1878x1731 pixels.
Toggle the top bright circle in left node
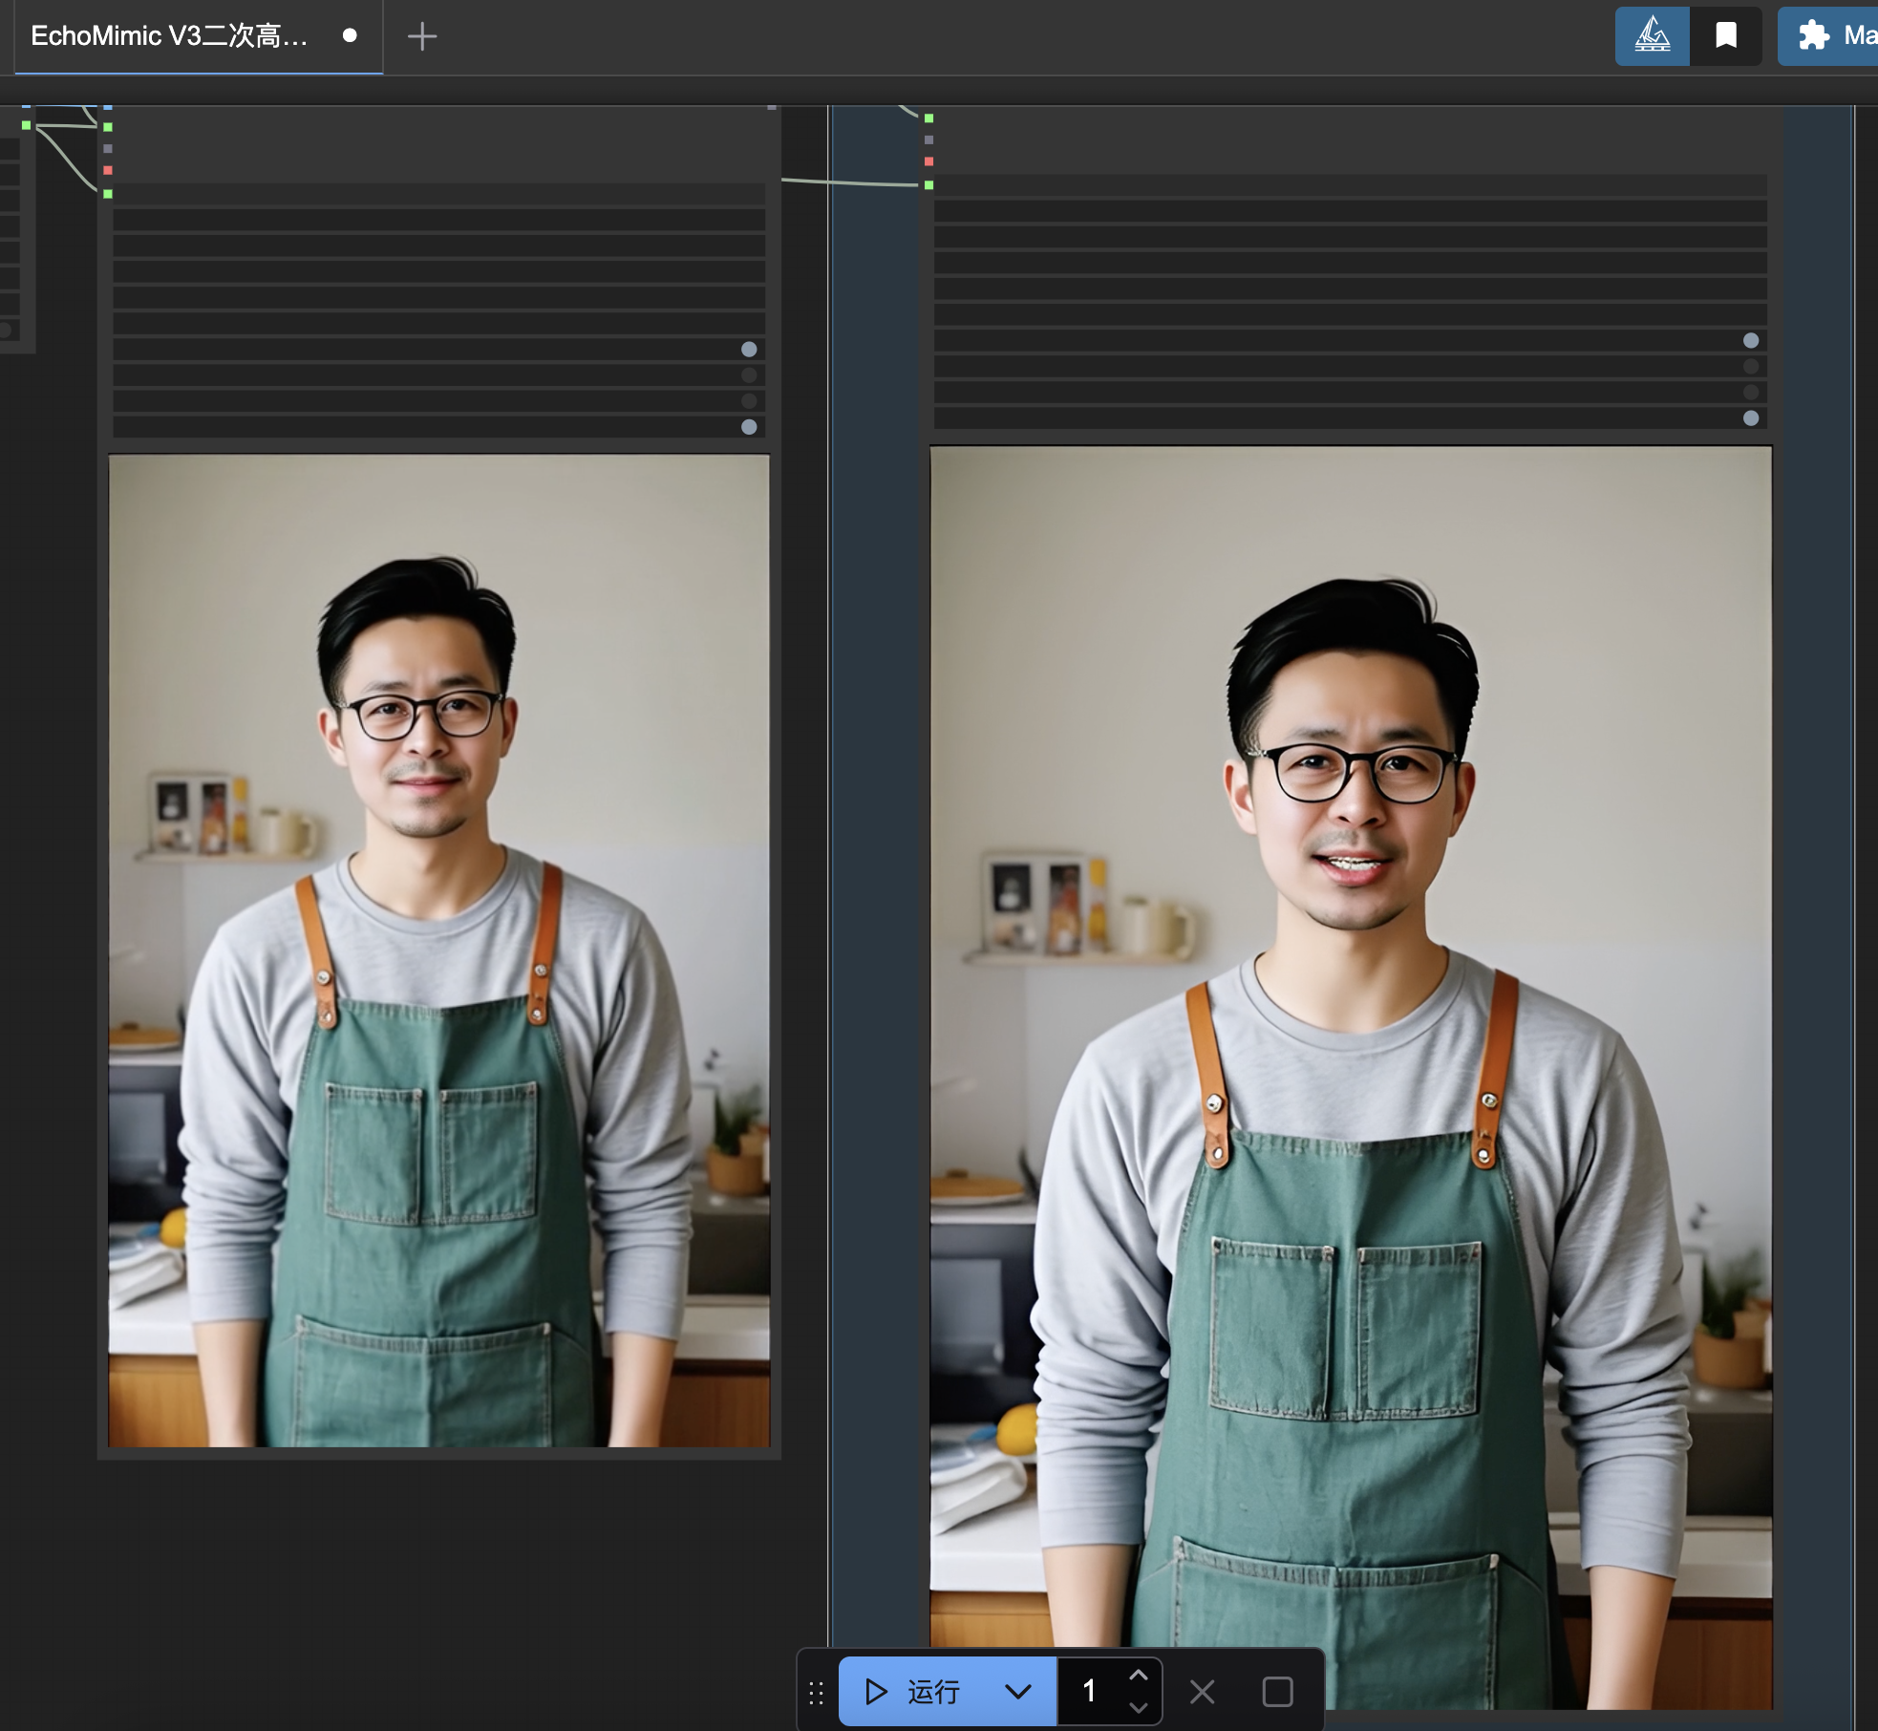coord(749,350)
